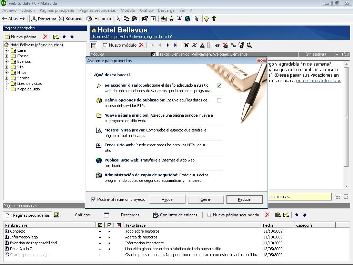Click the move-to-folder icon in Páginas principales
This screenshot has height=265, width=353.
click(x=56, y=37)
